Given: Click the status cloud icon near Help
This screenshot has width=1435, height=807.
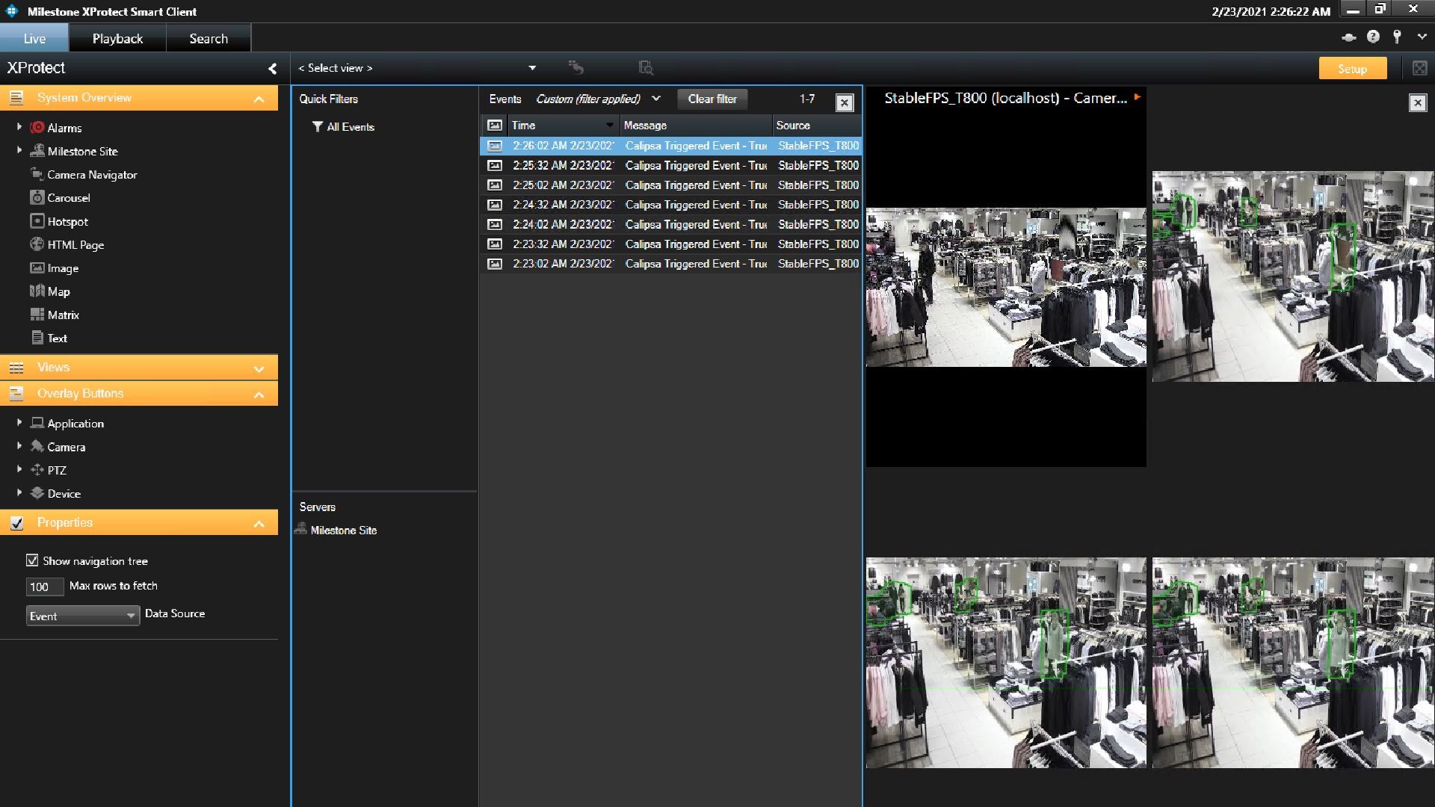Looking at the screenshot, I should coord(1349,37).
